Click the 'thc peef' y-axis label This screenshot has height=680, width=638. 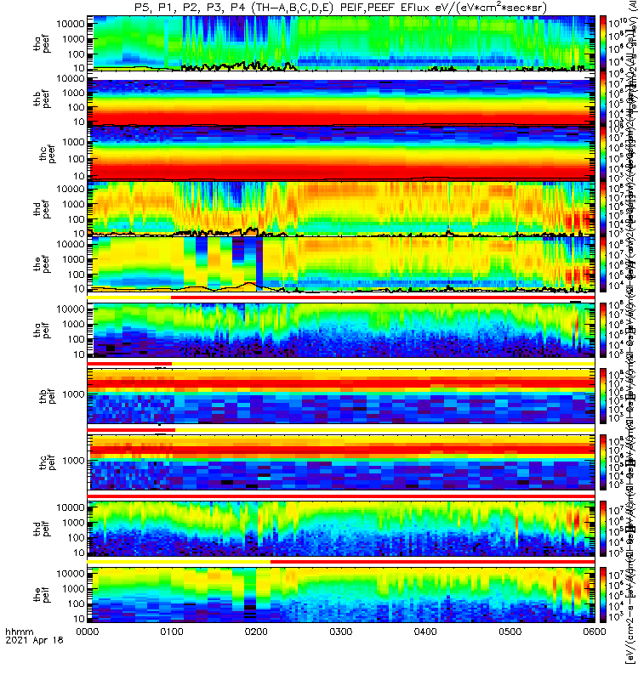point(47,154)
